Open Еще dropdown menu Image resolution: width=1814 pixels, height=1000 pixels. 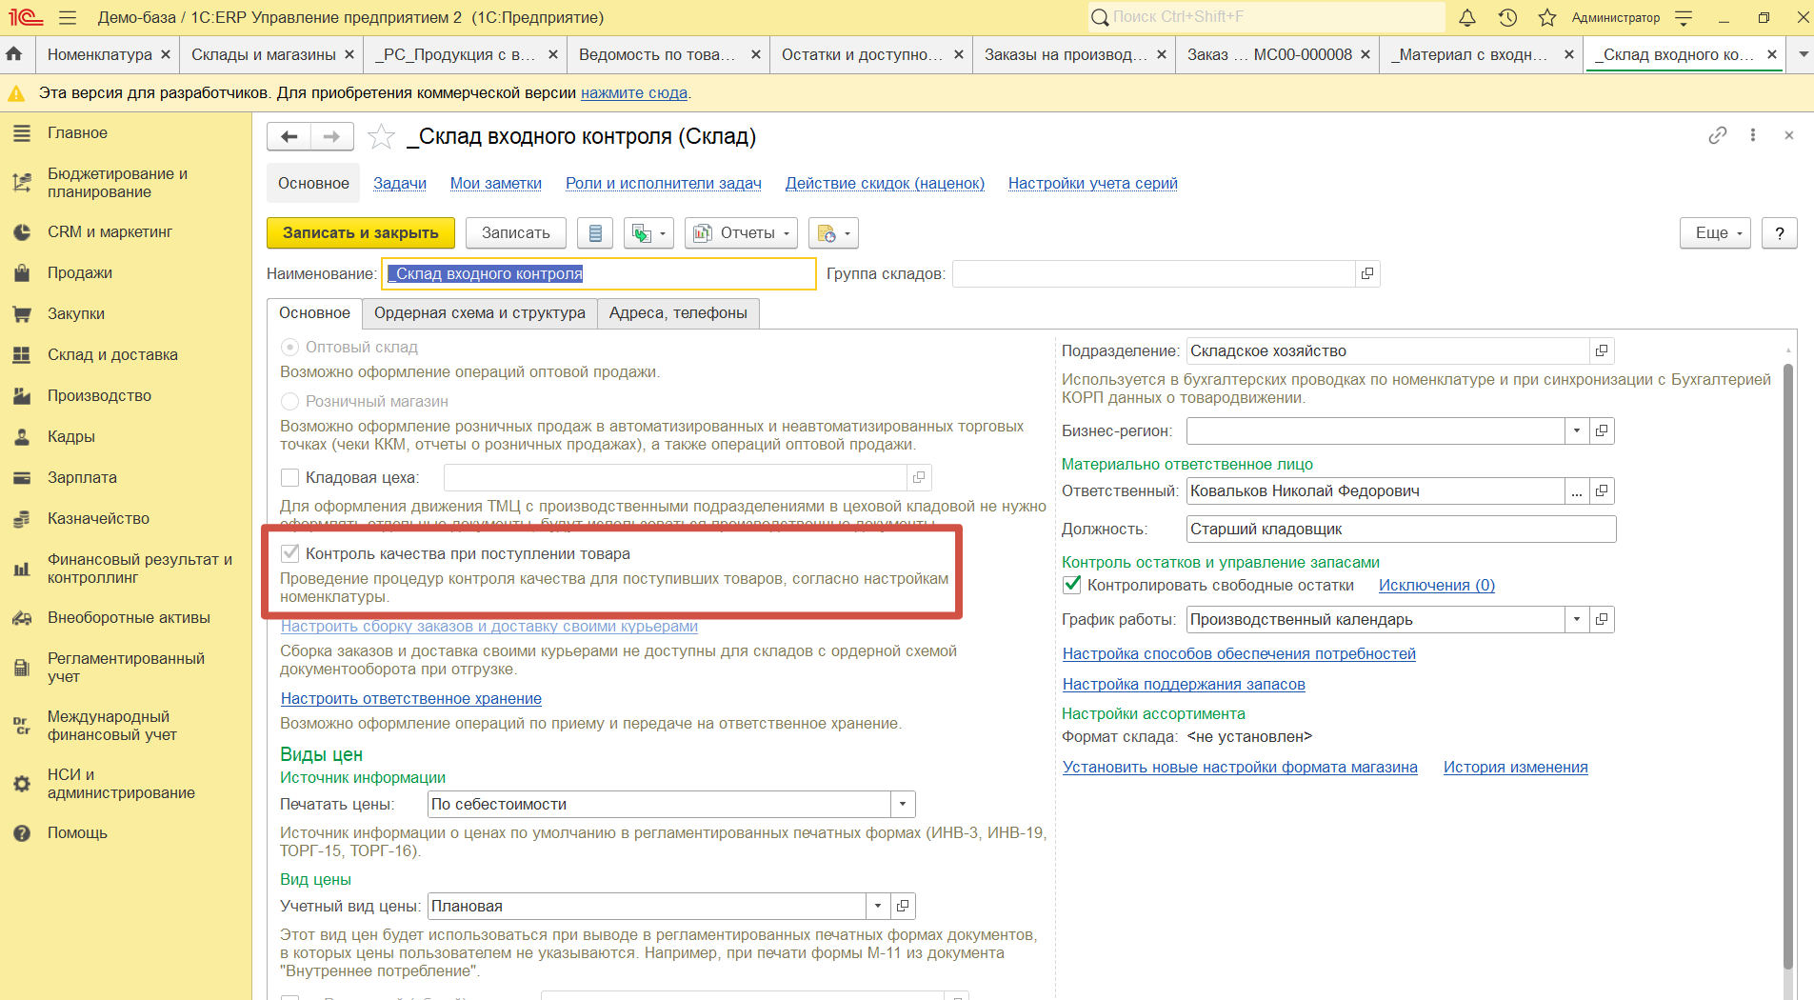[1716, 233]
